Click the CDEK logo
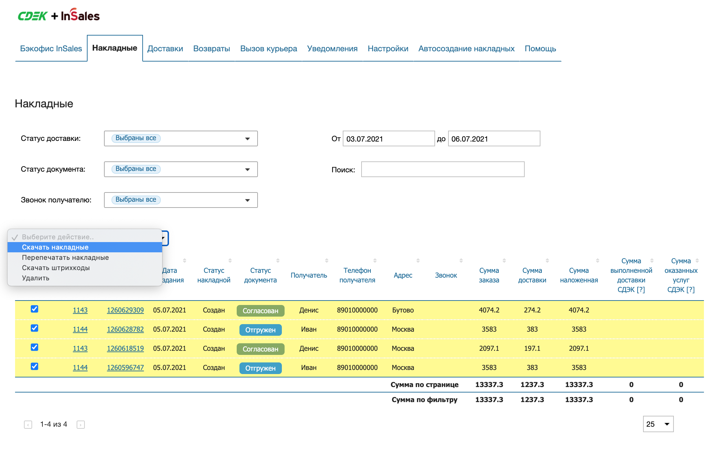The height and width of the screenshot is (452, 719). (x=32, y=16)
